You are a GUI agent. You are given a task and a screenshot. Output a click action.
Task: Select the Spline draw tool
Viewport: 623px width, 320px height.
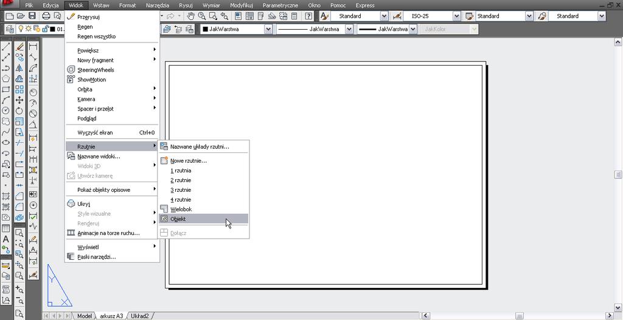6,132
